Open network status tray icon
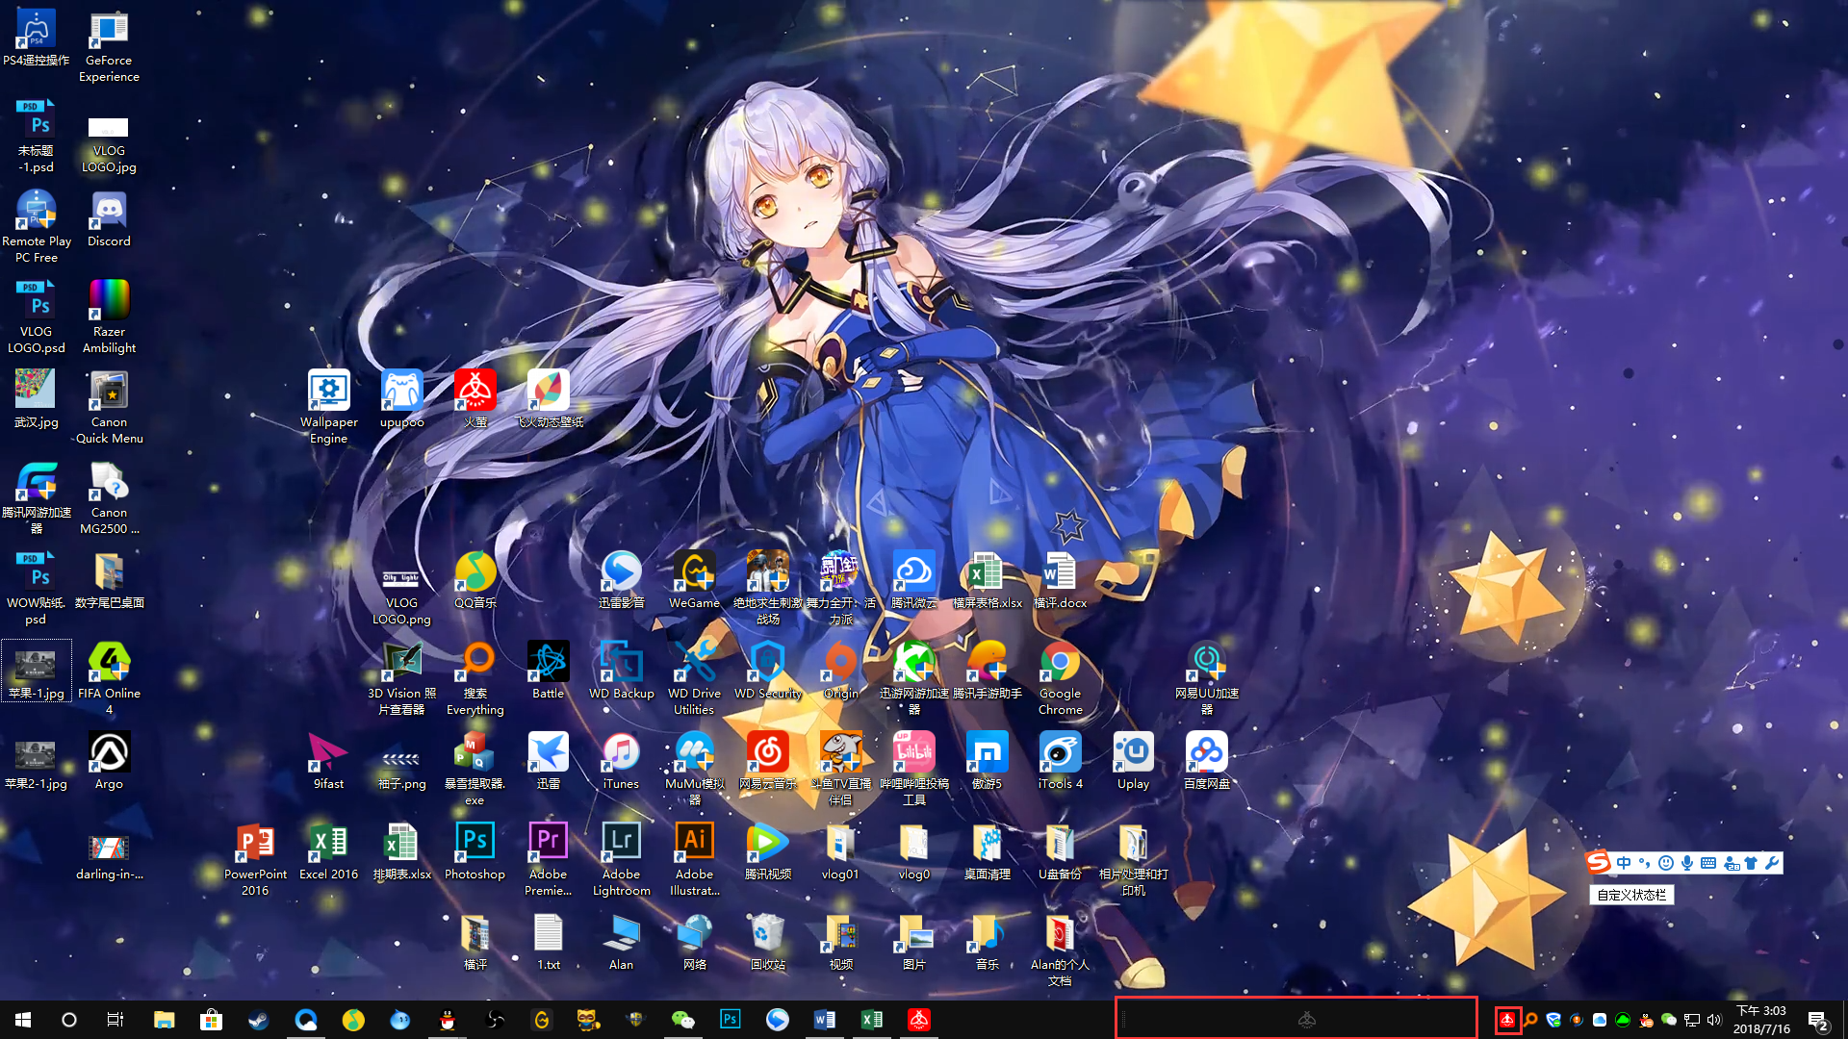 [1692, 1020]
